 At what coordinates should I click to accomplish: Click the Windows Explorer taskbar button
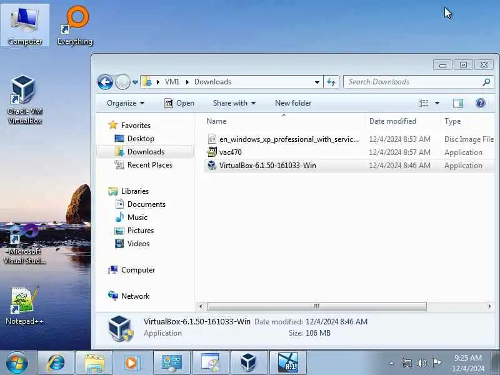click(94, 362)
